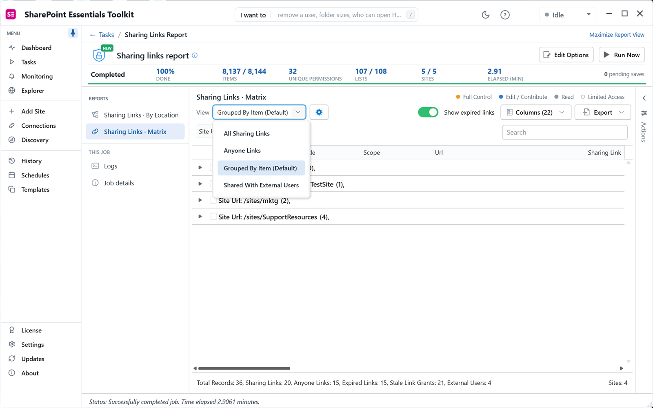Click the Tasks breadcrumb link
653x408 pixels.
pyautogui.click(x=107, y=35)
